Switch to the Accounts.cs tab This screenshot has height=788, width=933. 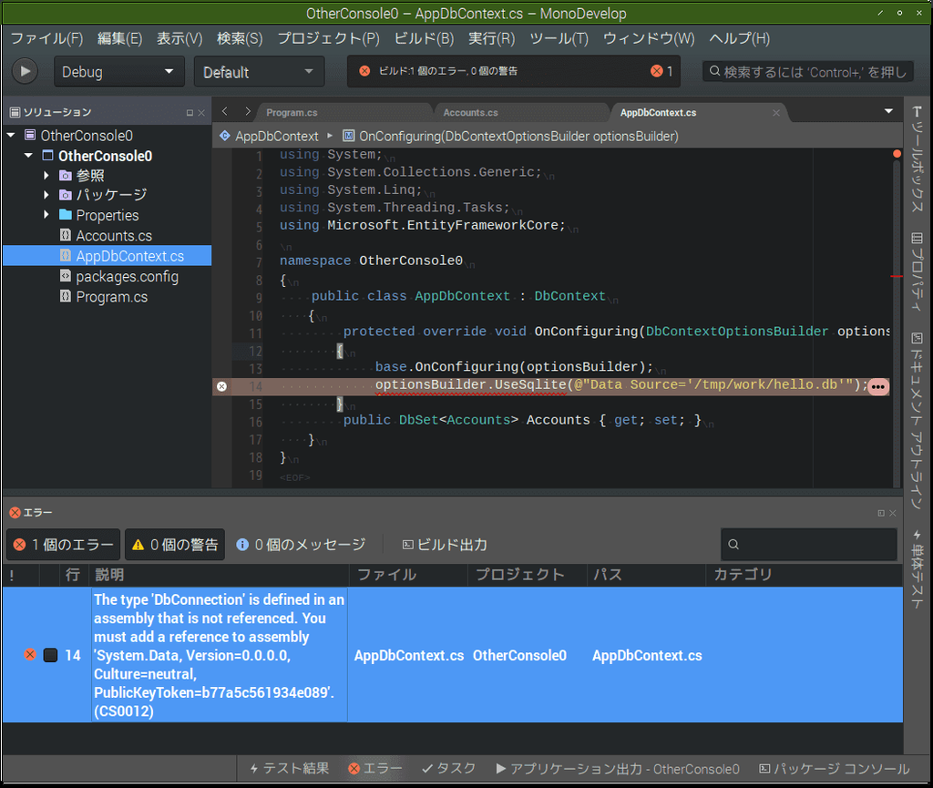tap(473, 111)
